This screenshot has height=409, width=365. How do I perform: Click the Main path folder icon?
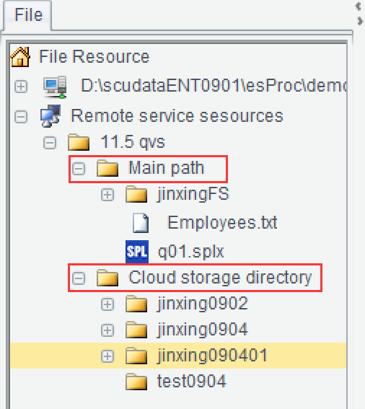click(x=107, y=168)
